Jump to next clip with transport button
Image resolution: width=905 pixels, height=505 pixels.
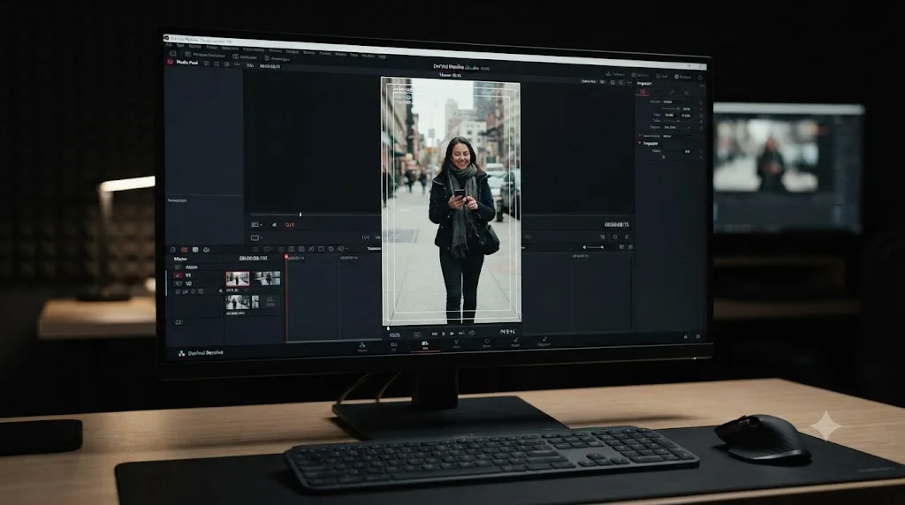[460, 333]
